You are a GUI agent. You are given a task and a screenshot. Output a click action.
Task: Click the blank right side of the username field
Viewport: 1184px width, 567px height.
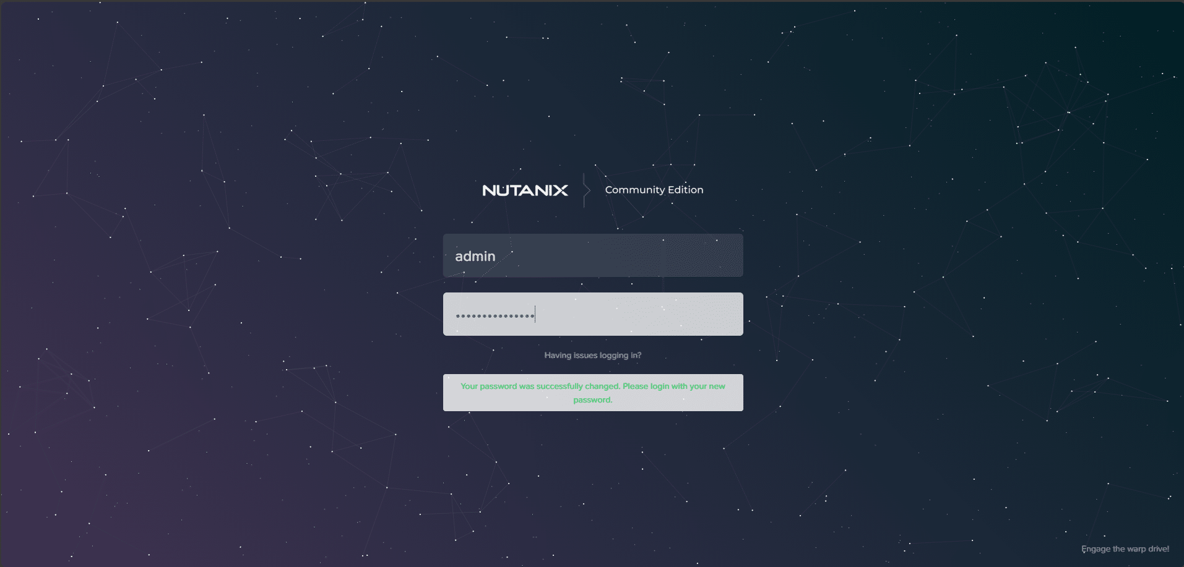coord(681,255)
